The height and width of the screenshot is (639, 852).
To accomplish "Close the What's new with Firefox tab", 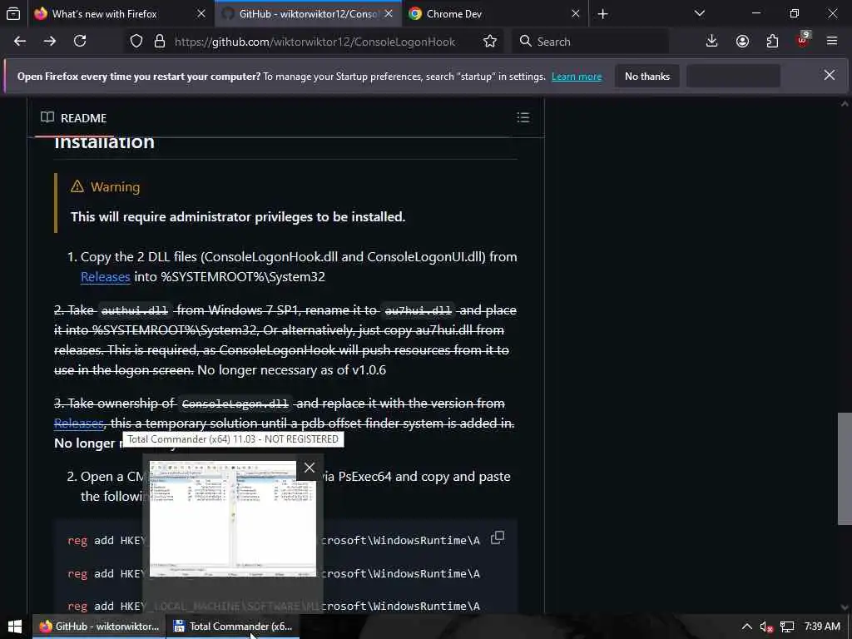I will tap(201, 14).
